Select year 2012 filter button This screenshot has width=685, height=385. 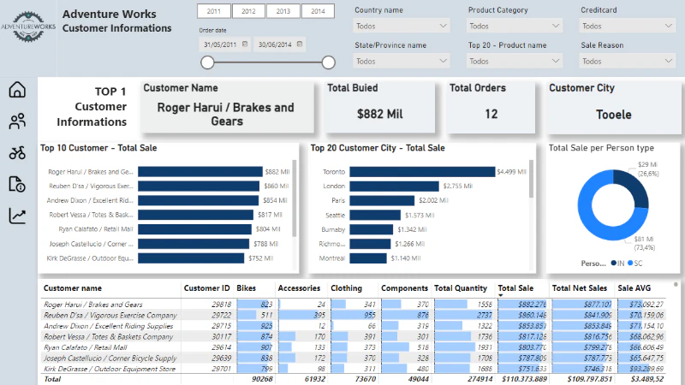coord(248,11)
